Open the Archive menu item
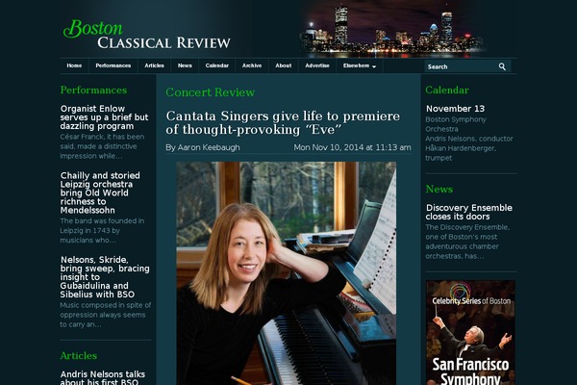 [x=252, y=66]
